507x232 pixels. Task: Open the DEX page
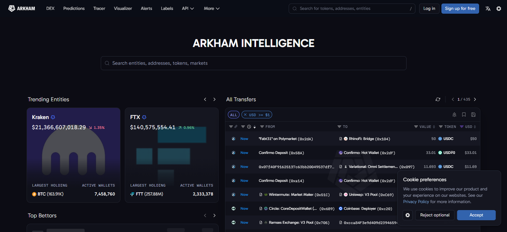coord(50,8)
